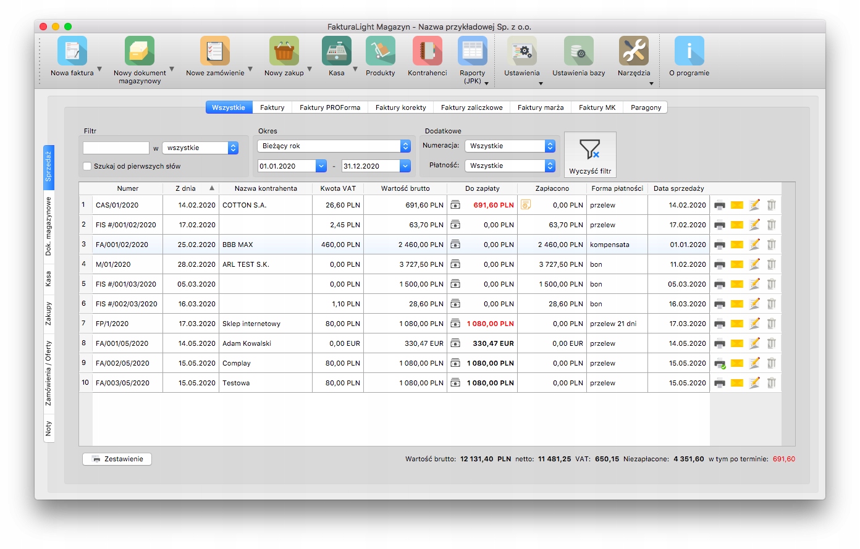The height and width of the screenshot is (549, 860).
Task: Open the Zakupy side tab
Action: [49, 313]
